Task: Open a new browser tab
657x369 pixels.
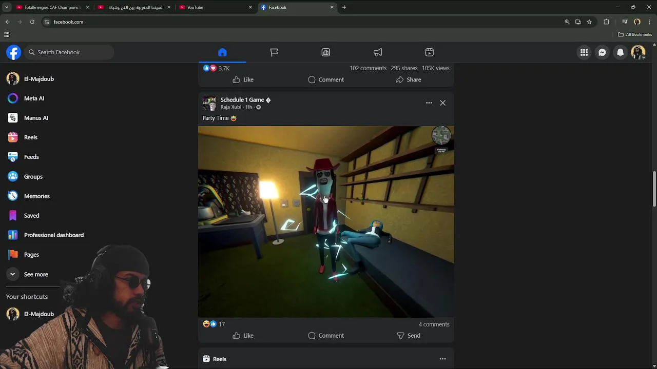Action: coord(344,7)
